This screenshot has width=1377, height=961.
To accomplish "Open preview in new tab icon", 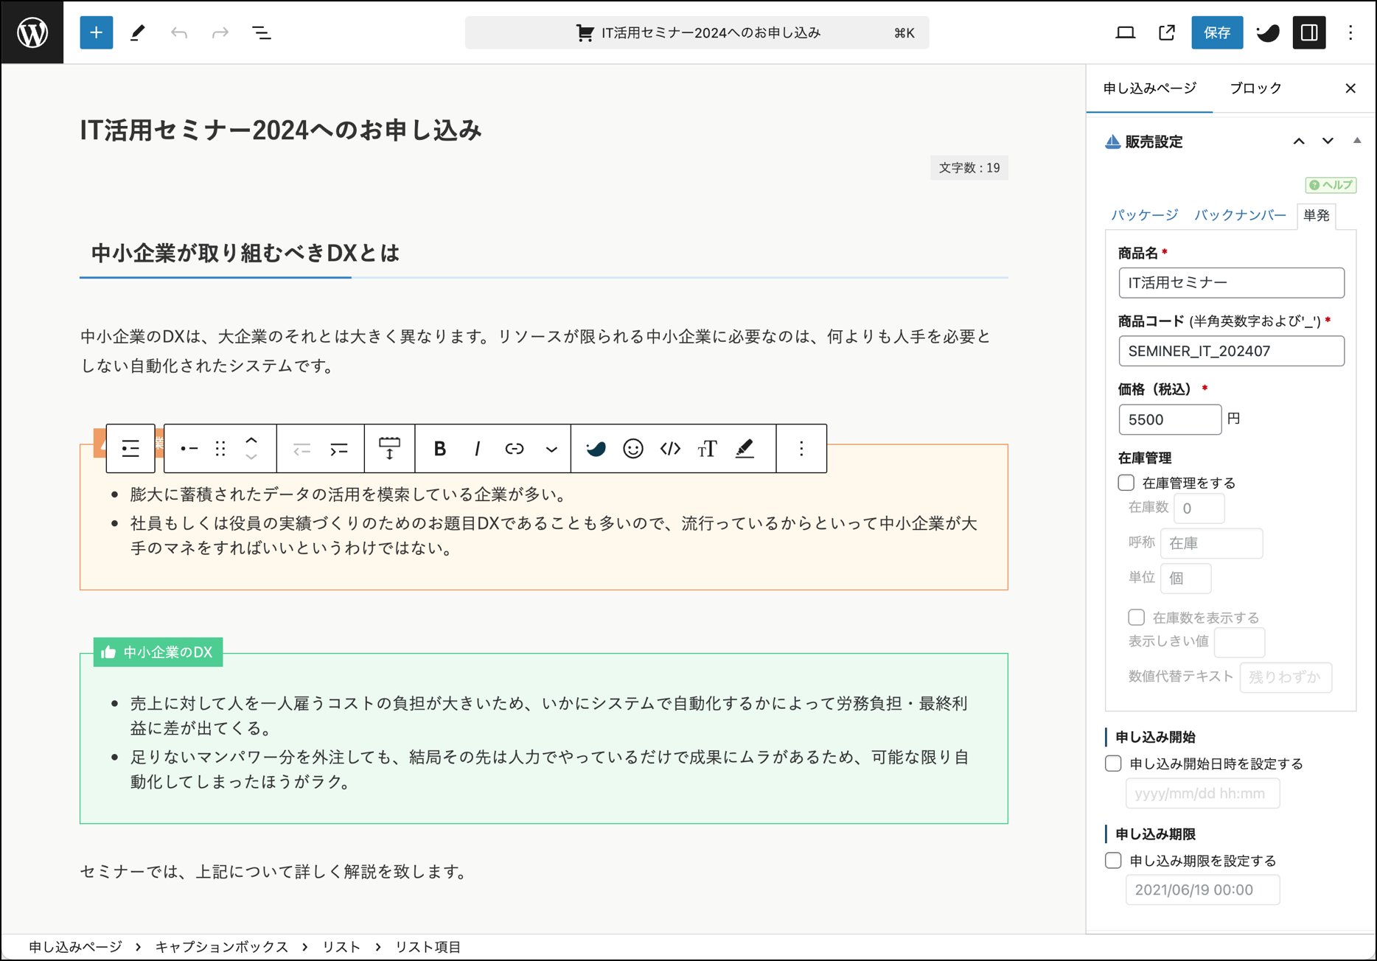I will pyautogui.click(x=1166, y=32).
